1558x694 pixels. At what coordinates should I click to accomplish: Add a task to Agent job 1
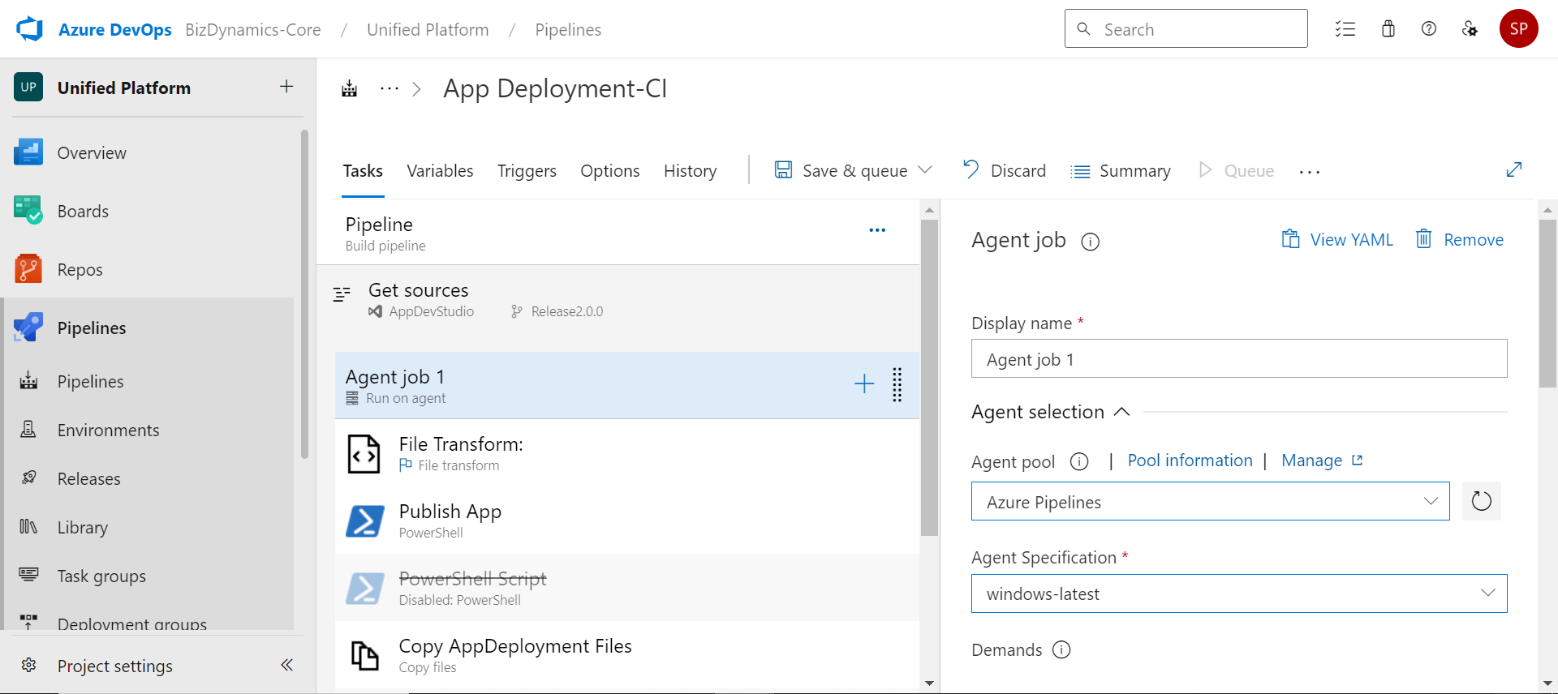(864, 383)
